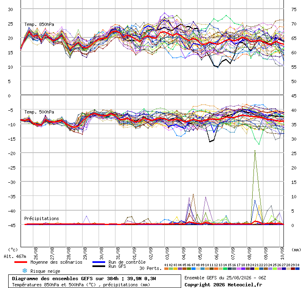Click the Moyenne des scénarios legend text
Image resolution: width=304 pixels, height=288 pixels.
(x=56, y=262)
